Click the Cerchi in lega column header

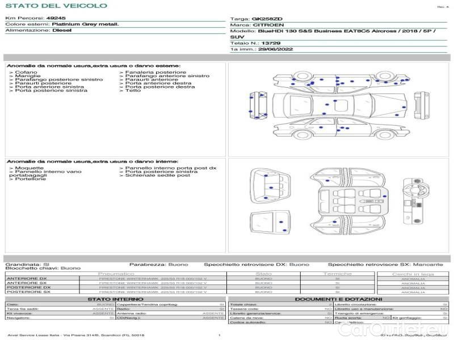point(413,274)
